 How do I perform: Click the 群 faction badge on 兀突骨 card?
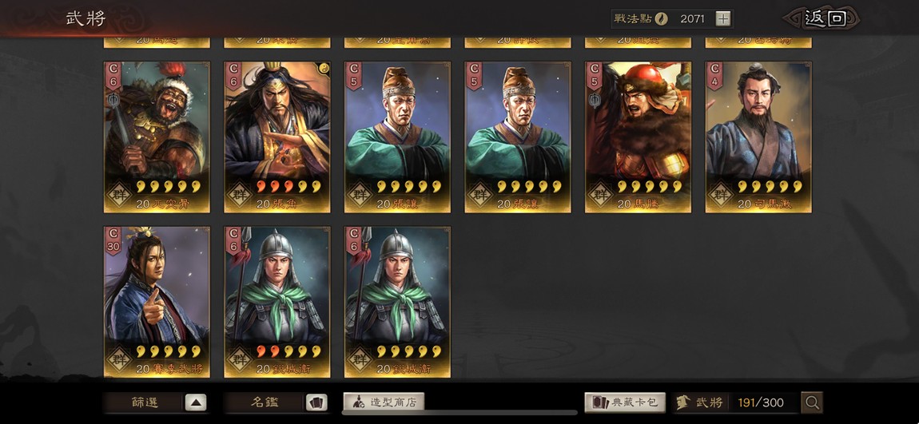[118, 194]
